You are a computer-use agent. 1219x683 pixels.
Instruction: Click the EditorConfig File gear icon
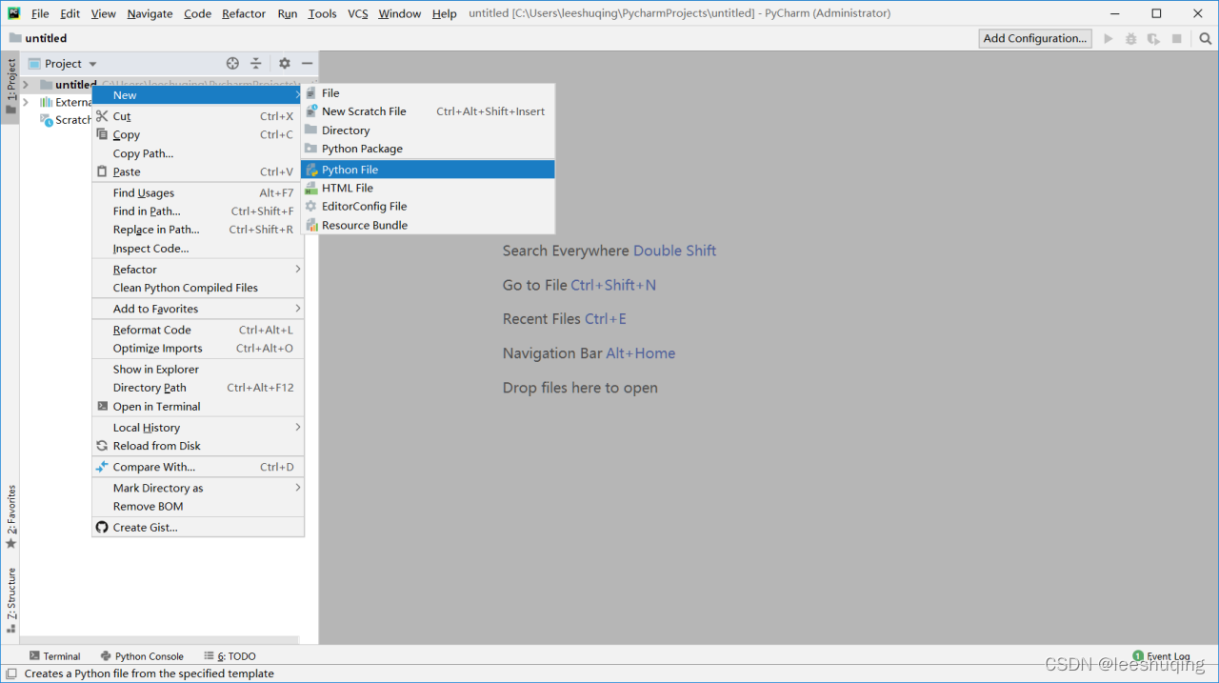pyautogui.click(x=311, y=206)
